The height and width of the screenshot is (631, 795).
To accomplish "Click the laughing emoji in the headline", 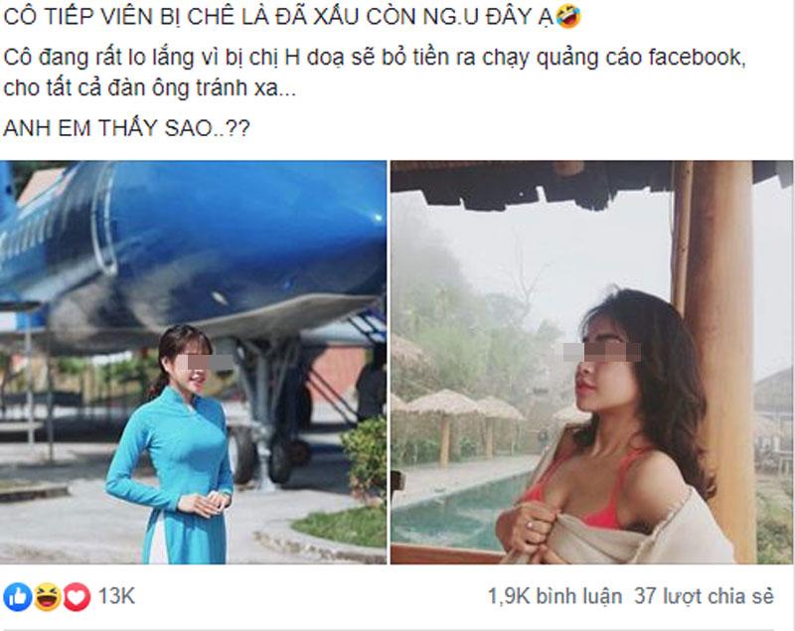I will 567,16.
